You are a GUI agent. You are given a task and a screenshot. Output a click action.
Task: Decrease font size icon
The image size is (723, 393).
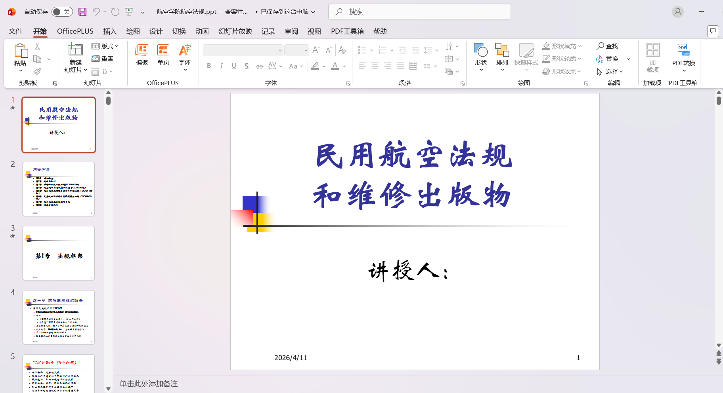pos(329,50)
